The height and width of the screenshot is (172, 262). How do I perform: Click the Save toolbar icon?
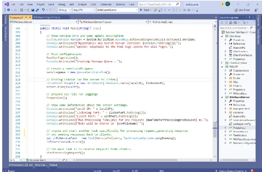[33, 10]
